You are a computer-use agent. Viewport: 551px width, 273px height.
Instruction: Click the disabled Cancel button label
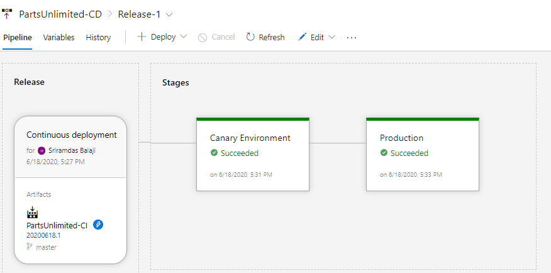[x=223, y=37]
